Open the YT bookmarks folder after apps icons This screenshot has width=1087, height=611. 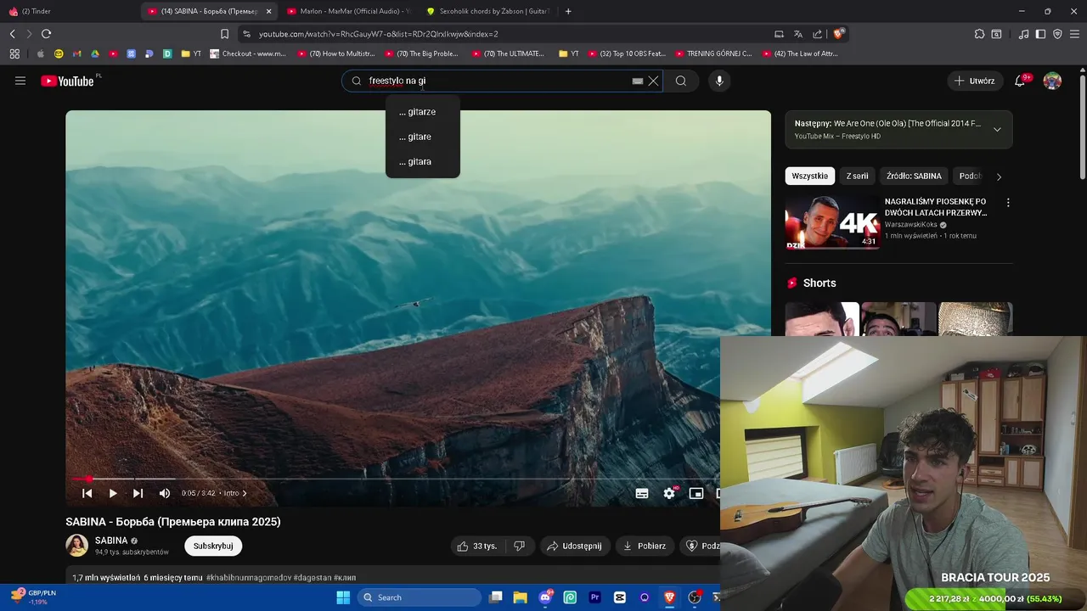pos(191,53)
